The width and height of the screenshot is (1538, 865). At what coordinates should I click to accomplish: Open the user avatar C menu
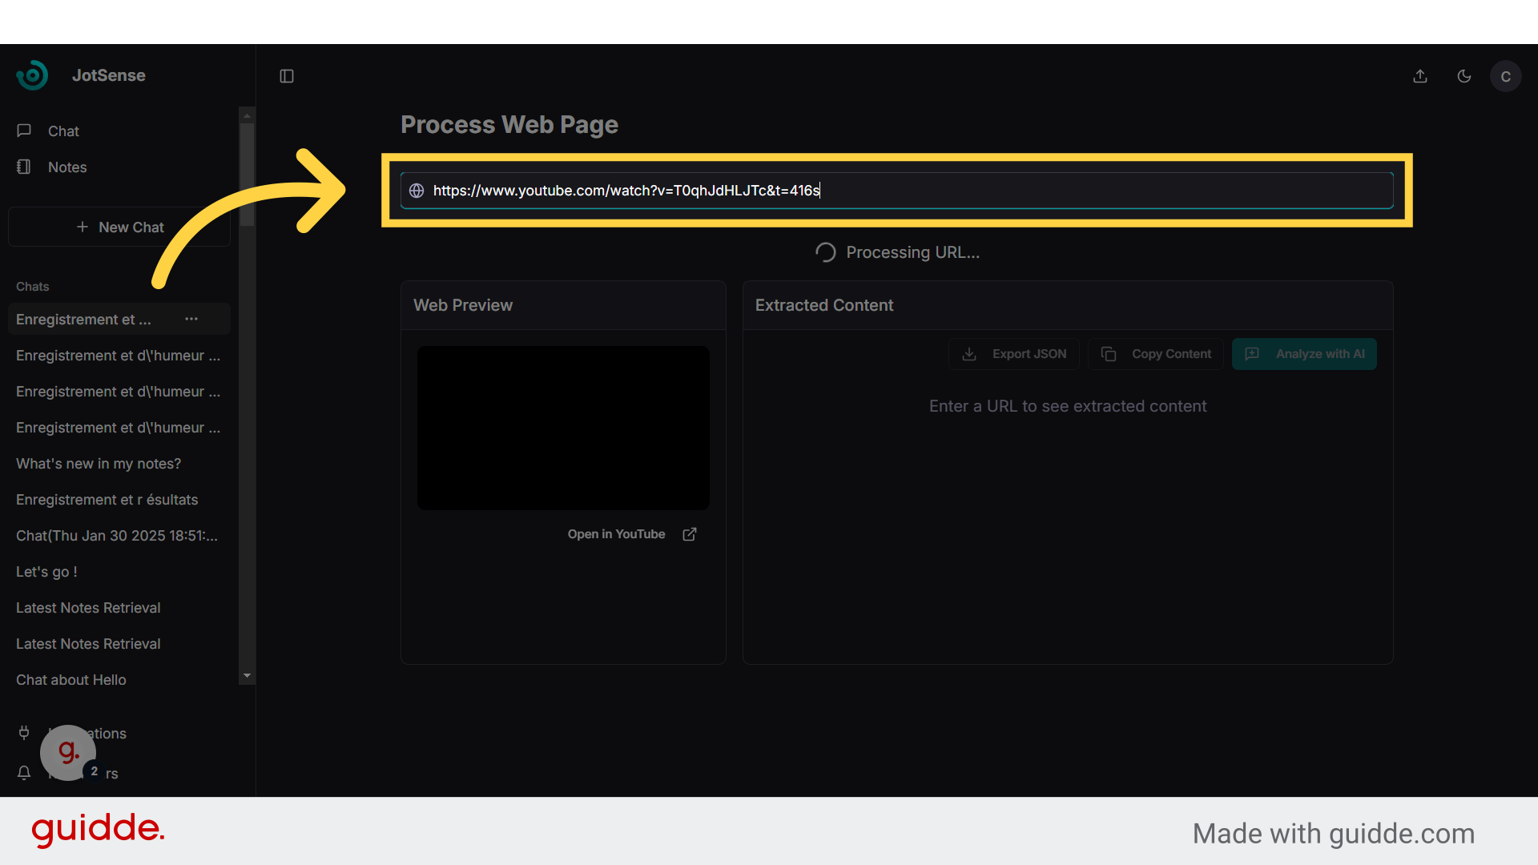[x=1506, y=76]
